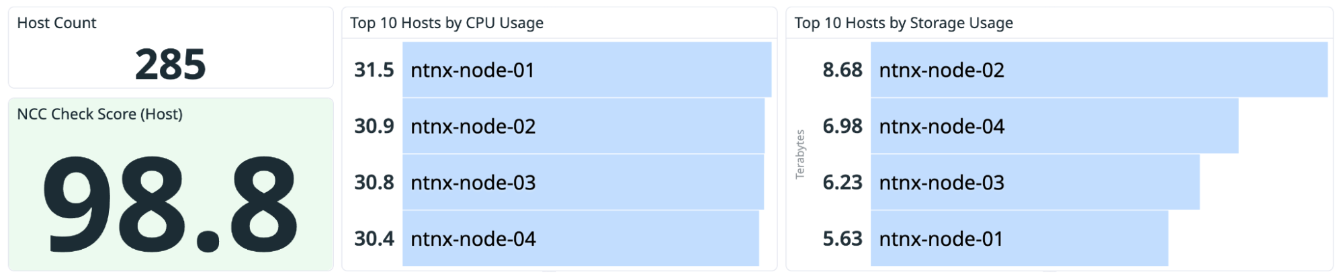The width and height of the screenshot is (1343, 276).
Task: Click ntnx-node-02 bar in Storage Usage list
Action: 1098,70
